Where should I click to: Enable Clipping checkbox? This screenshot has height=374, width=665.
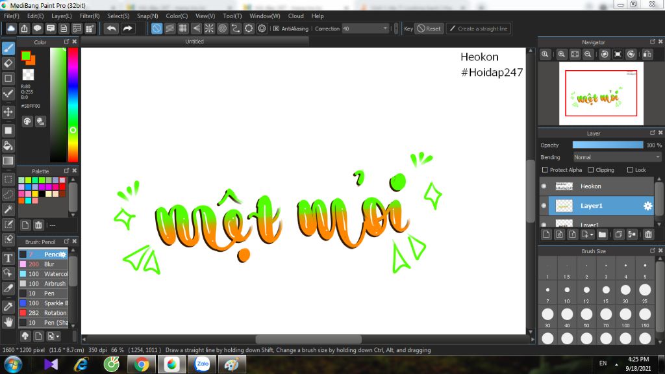(591, 169)
